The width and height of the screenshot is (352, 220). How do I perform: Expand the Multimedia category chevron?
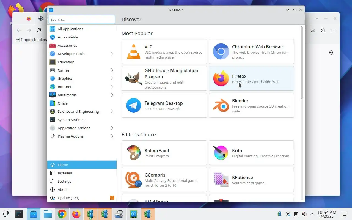pos(112,95)
